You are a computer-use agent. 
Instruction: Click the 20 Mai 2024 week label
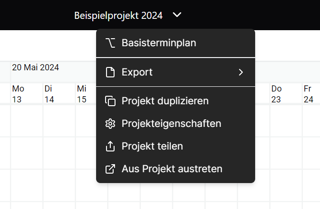pos(36,67)
